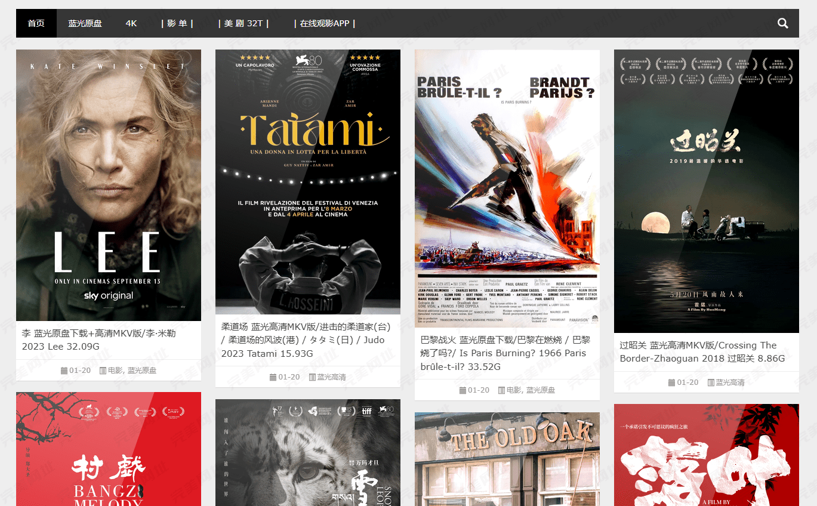Click the 01-20 date on the 过昭关 card
Image resolution: width=817 pixels, height=506 pixels.
(x=687, y=382)
